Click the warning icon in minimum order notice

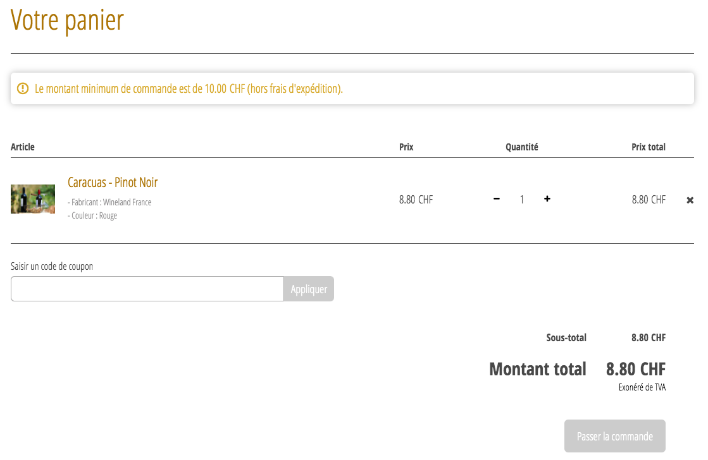pyautogui.click(x=23, y=88)
